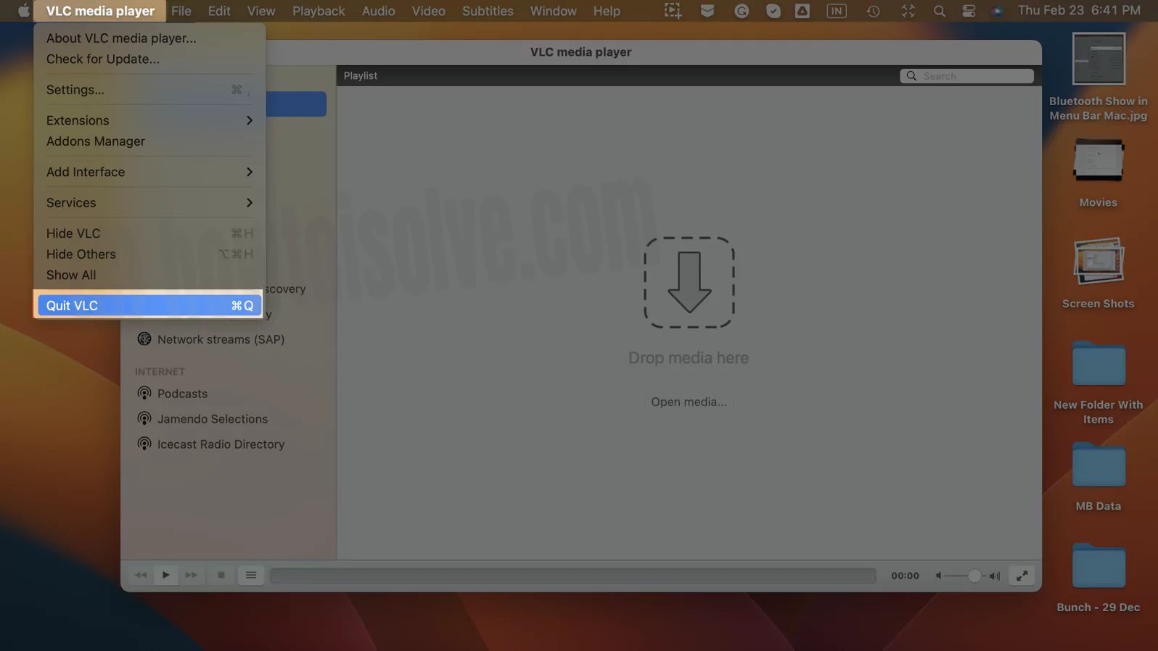Toggle fullscreen mode button
Screen dimensions: 1158x651
point(1022,576)
